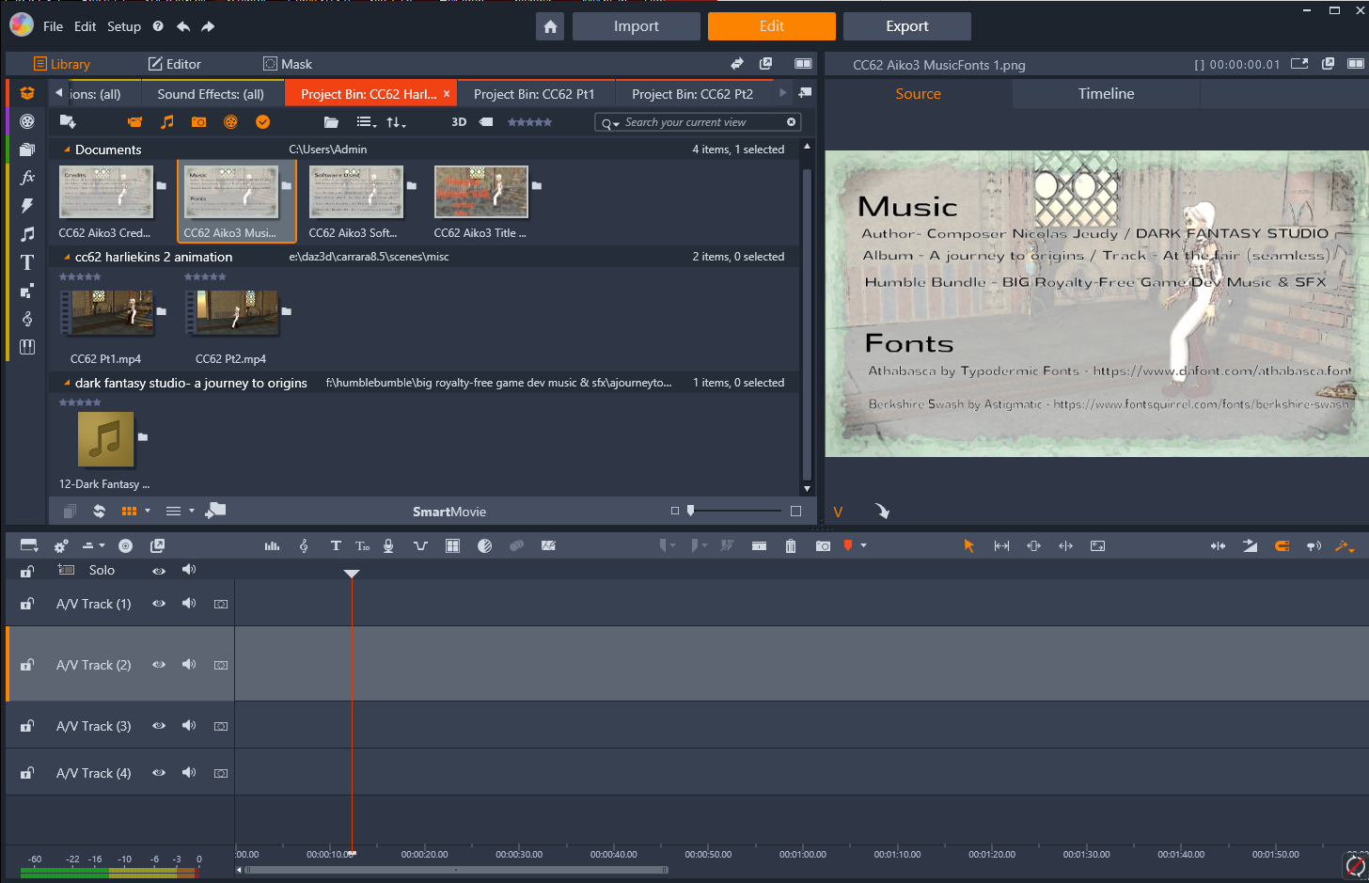The width and height of the screenshot is (1369, 883).
Task: Select the Project Bin: CC62 Pt1 tab
Action: pyautogui.click(x=534, y=94)
